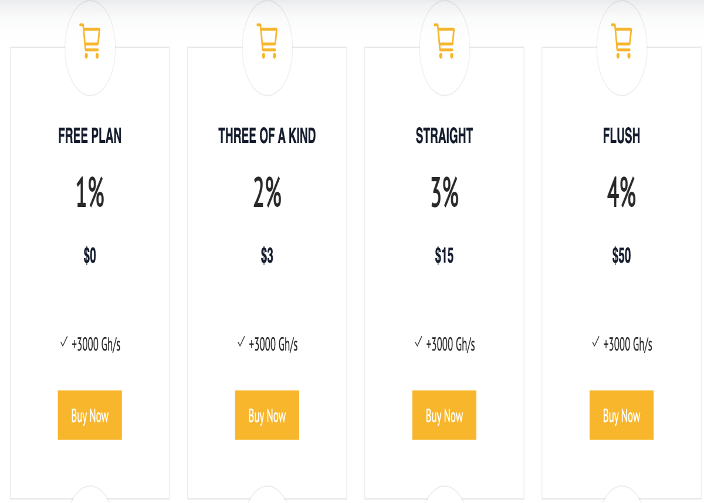Click the cart icon above Straight plan
The width and height of the screenshot is (704, 503).
click(444, 40)
